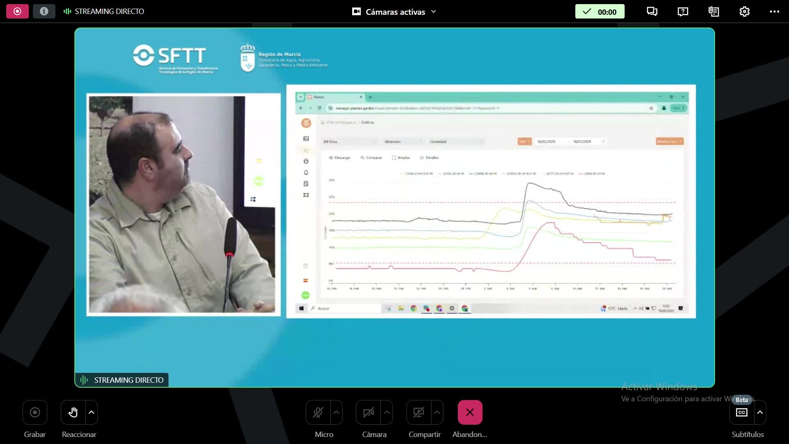
Task: Expand the Micro options arrow
Action: 337,412
